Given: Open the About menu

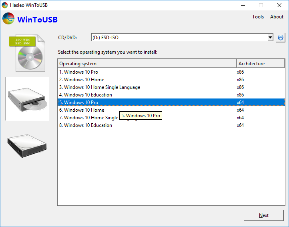Looking at the screenshot, I should click(277, 17).
